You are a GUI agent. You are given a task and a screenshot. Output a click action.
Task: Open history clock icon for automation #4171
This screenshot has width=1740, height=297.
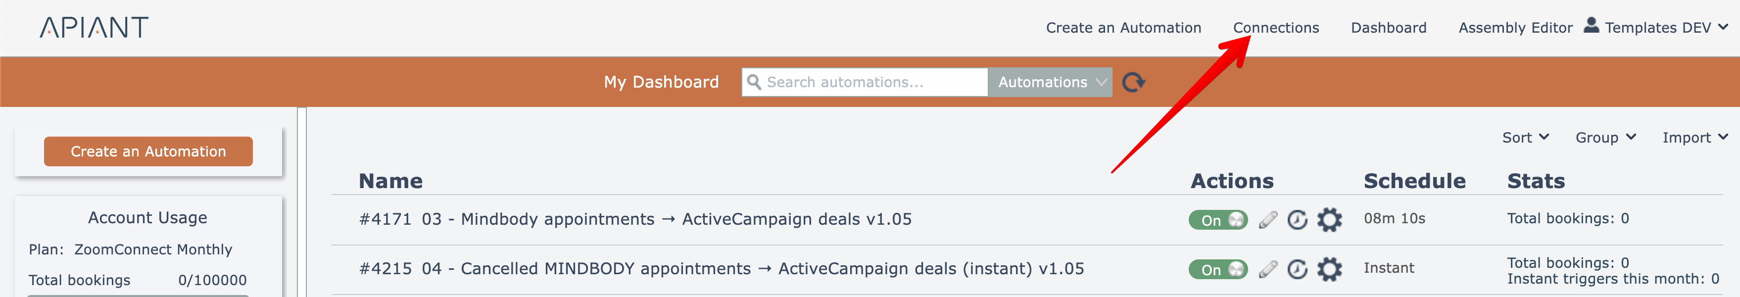(x=1297, y=219)
